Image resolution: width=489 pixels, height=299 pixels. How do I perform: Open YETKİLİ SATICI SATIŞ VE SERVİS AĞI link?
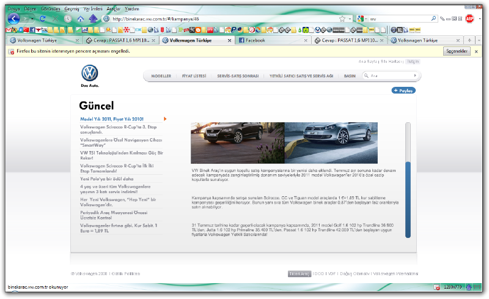coord(301,76)
